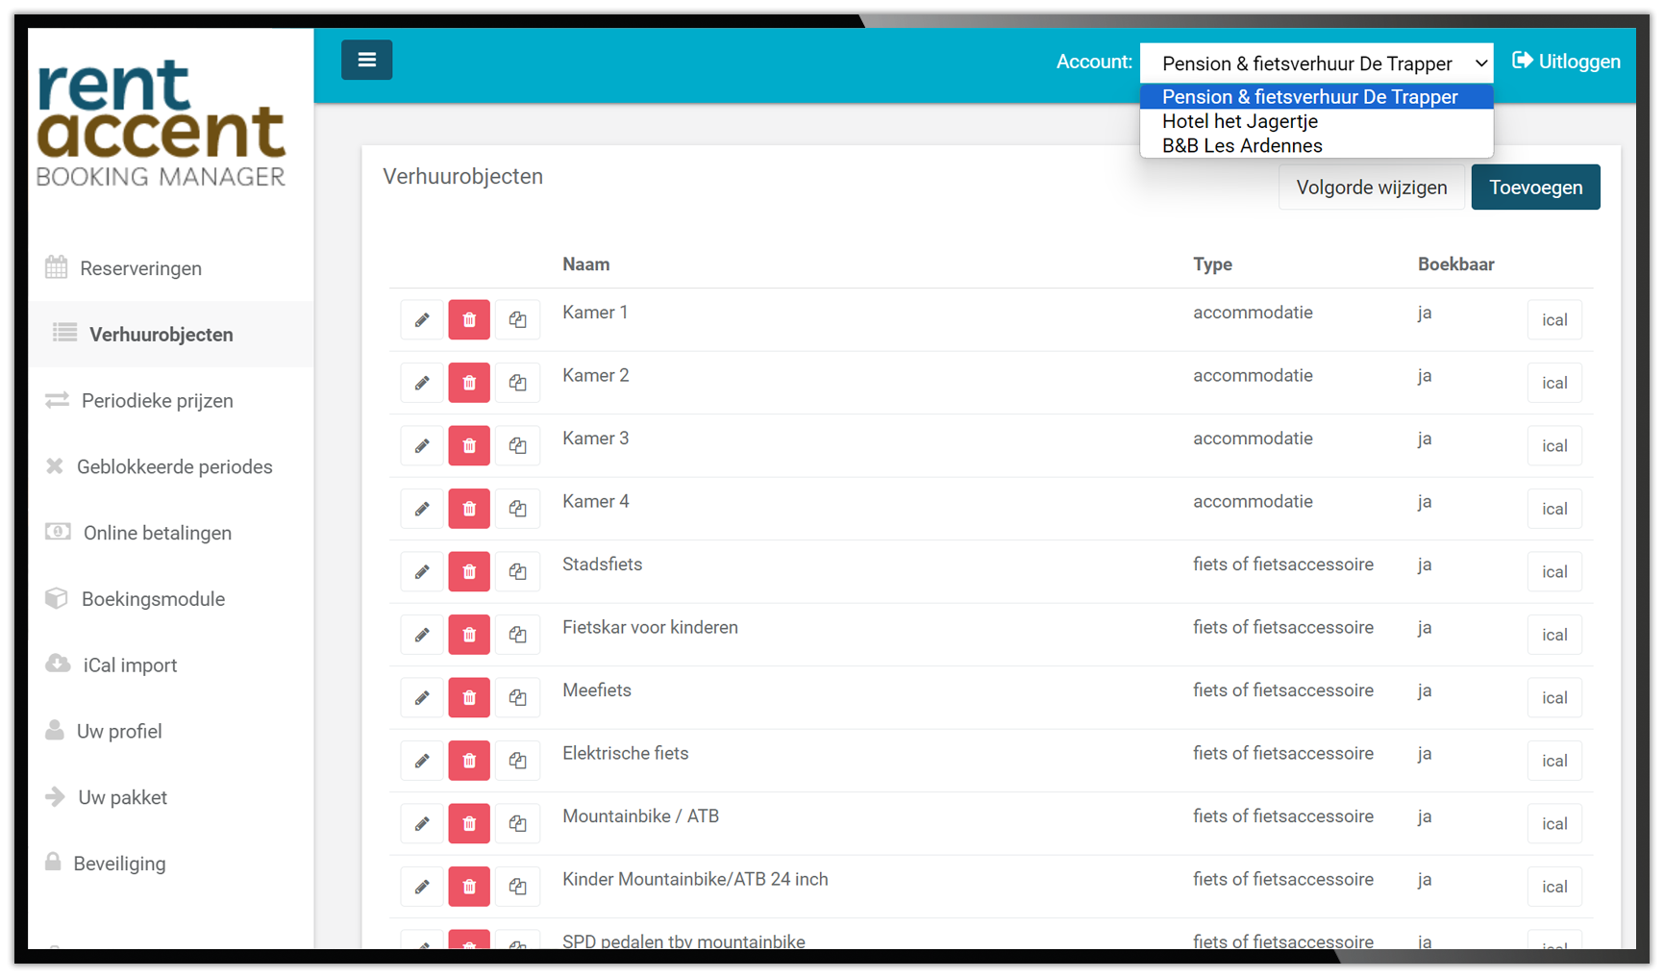Viewport: 1664px width, 978px height.
Task: Click Volgorde wijzigen button
Action: (x=1371, y=188)
